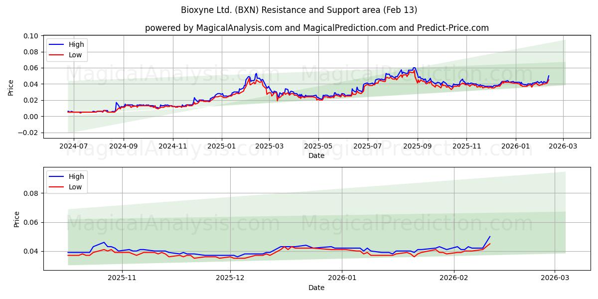The image size is (598, 299).
Task: Click the '0.02' price tick on top chart
Action: pos(31,100)
